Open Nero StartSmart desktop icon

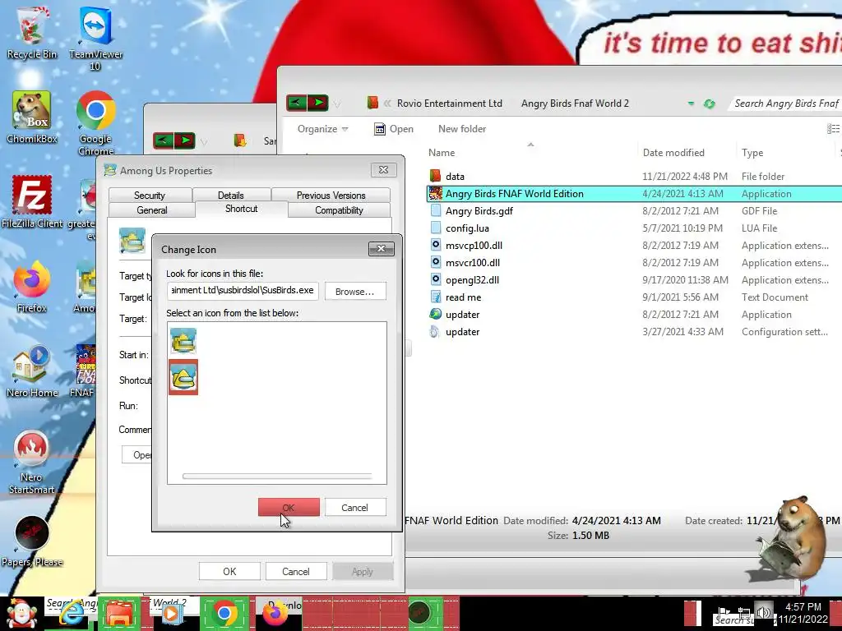[32, 462]
